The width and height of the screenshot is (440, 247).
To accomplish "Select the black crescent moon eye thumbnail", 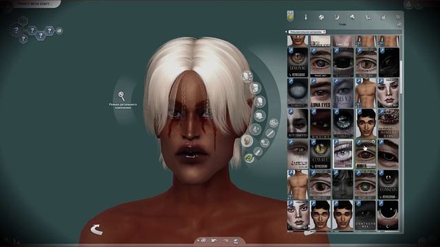I will tap(388, 215).
